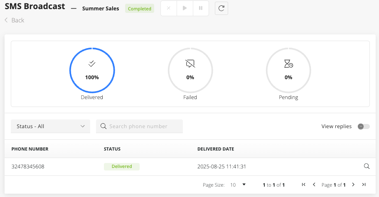This screenshot has height=197, width=379.
Task: Focus the Search phone number field
Action: [140, 126]
